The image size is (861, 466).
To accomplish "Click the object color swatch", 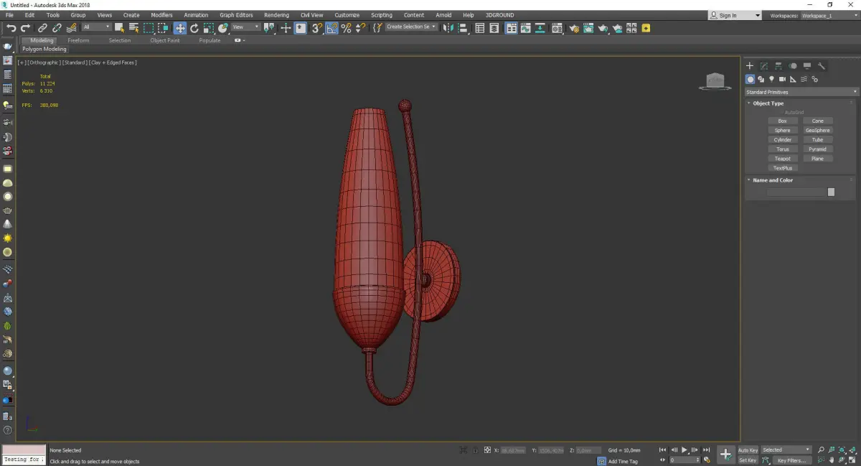I will [x=831, y=192].
